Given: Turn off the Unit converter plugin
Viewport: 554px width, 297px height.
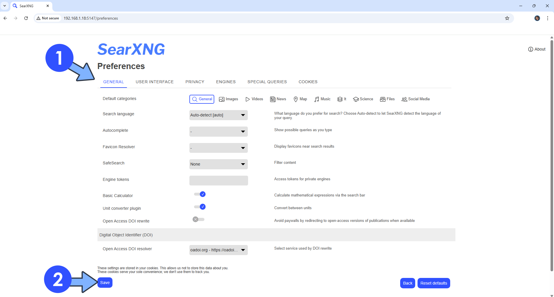Looking at the screenshot, I should (x=200, y=207).
